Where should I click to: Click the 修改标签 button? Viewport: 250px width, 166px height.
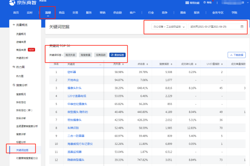[x=117, y=55]
